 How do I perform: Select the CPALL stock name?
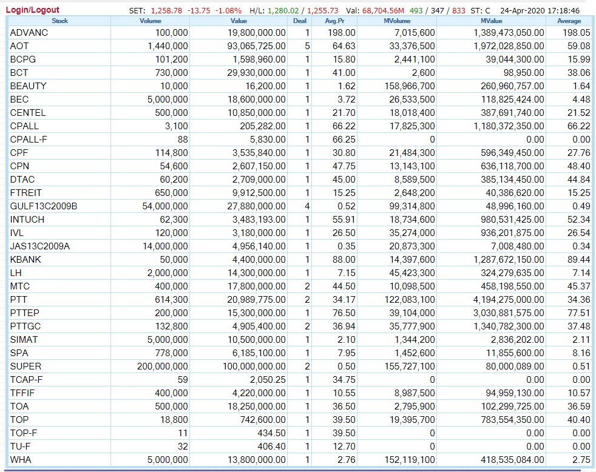tap(24, 126)
